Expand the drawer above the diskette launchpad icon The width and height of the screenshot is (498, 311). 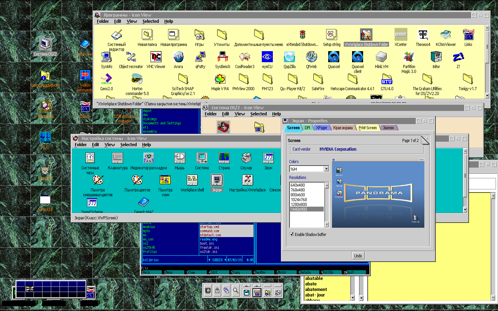coord(246,286)
